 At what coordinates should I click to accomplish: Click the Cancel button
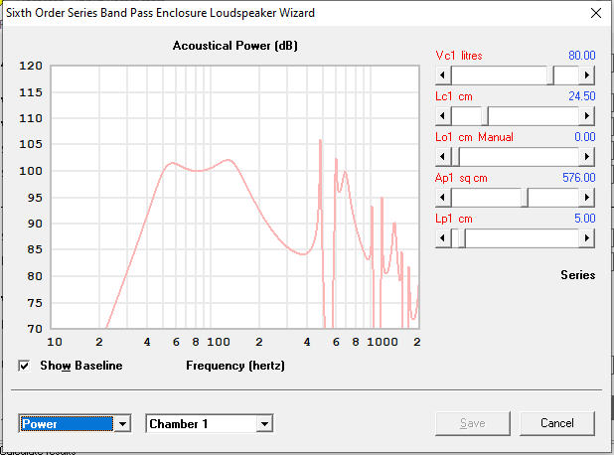(556, 423)
